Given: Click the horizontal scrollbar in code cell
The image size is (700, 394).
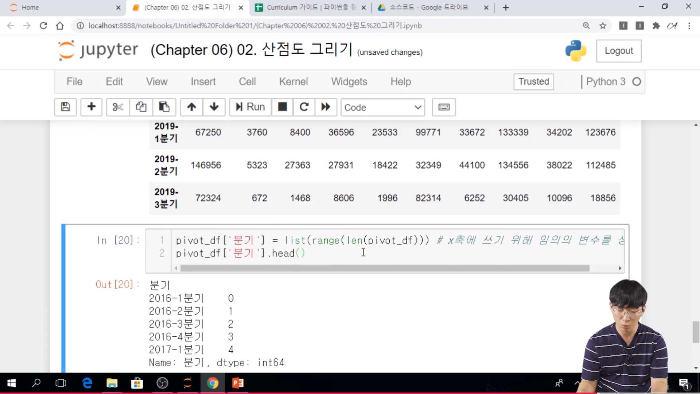Looking at the screenshot, I should 385,268.
